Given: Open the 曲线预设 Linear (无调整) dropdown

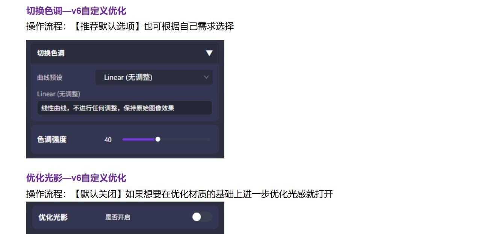Looking at the screenshot, I should pyautogui.click(x=154, y=77).
